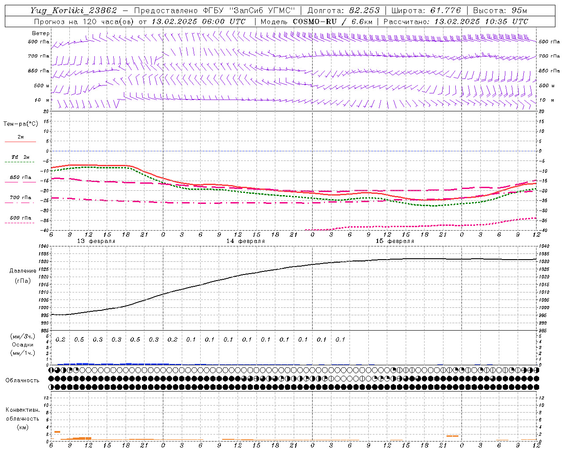Click the (км) unit under convective cloudiness
The width and height of the screenshot is (562, 449).
[x=23, y=427]
